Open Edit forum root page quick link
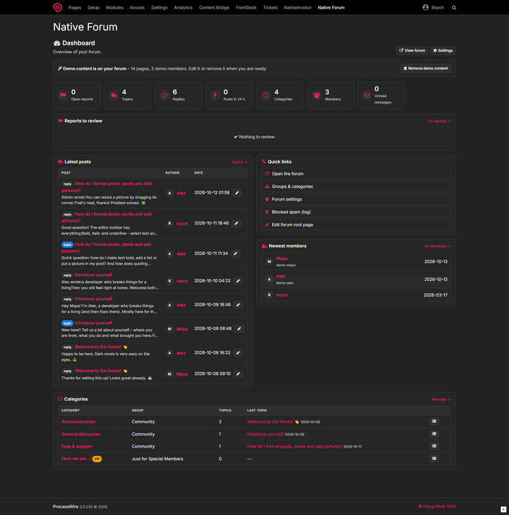The height and width of the screenshot is (515, 509). point(356,225)
